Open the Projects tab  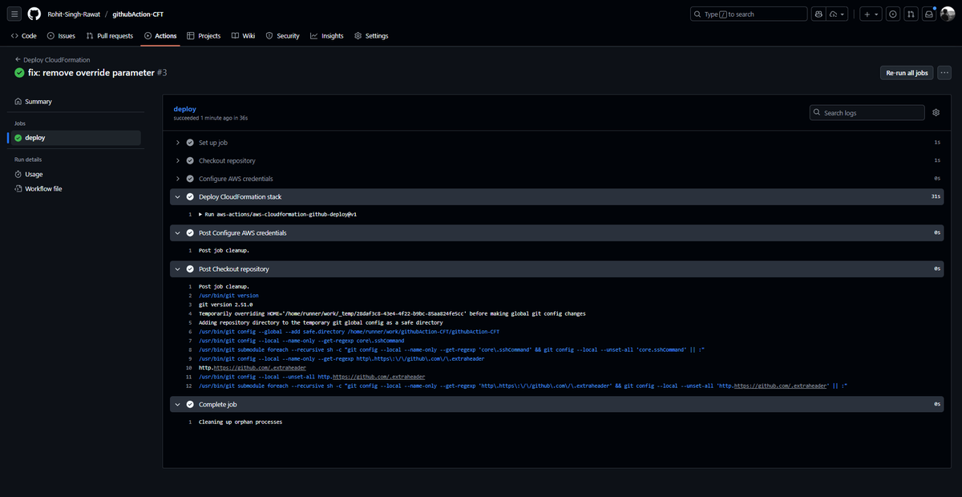pyautogui.click(x=204, y=36)
